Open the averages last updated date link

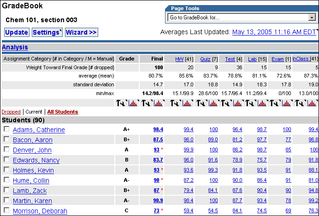point(275,32)
